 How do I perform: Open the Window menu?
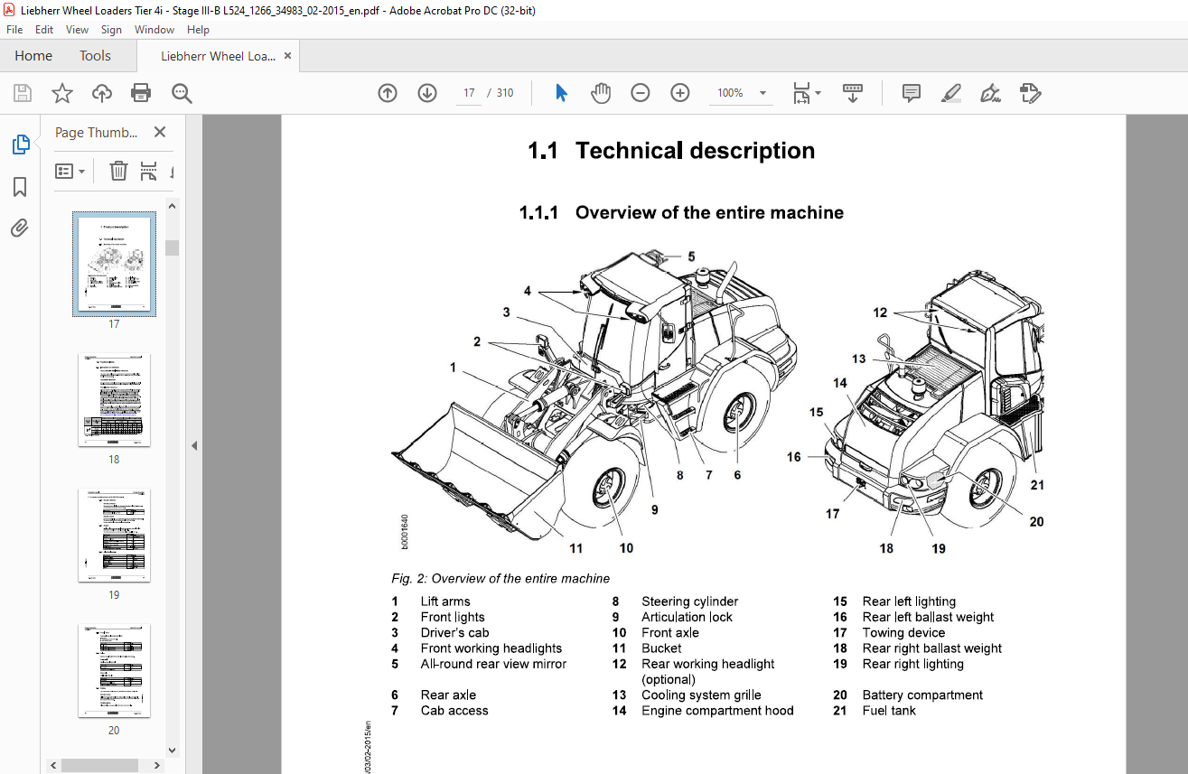(x=154, y=30)
